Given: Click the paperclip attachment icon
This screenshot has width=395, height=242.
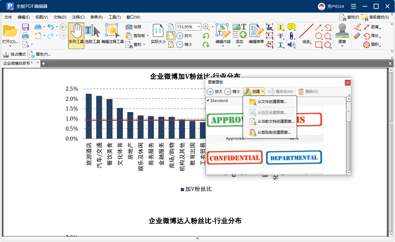Looking at the screenshot, I should point(291,36).
